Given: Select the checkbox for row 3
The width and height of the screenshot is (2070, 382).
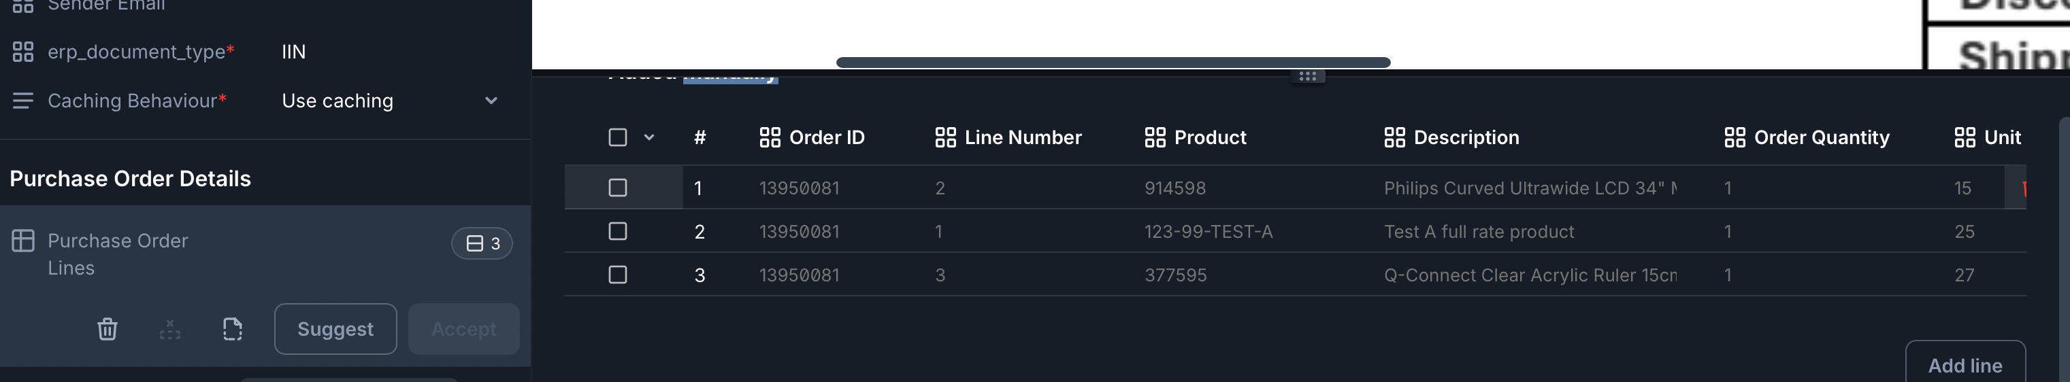Looking at the screenshot, I should point(617,275).
